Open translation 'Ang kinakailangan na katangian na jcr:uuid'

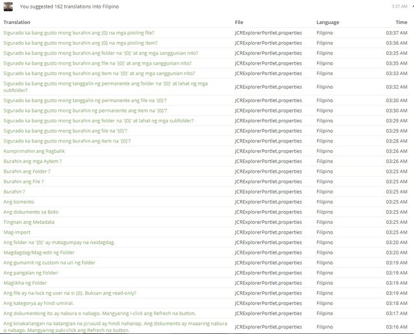point(115,327)
